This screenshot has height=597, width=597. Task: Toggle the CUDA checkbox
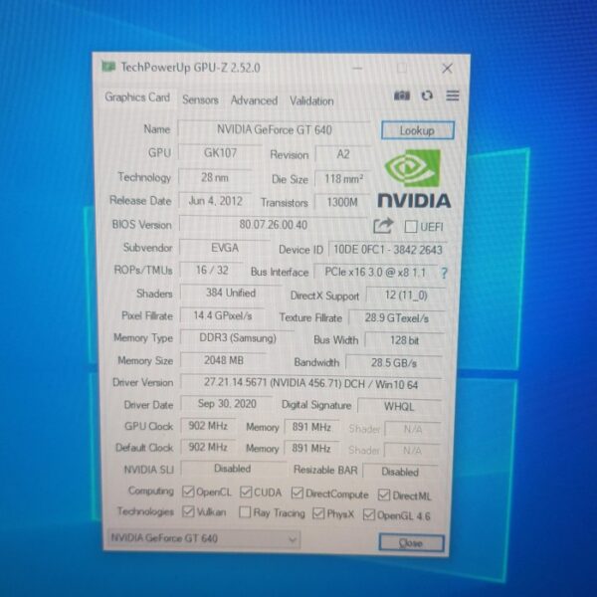pos(246,492)
